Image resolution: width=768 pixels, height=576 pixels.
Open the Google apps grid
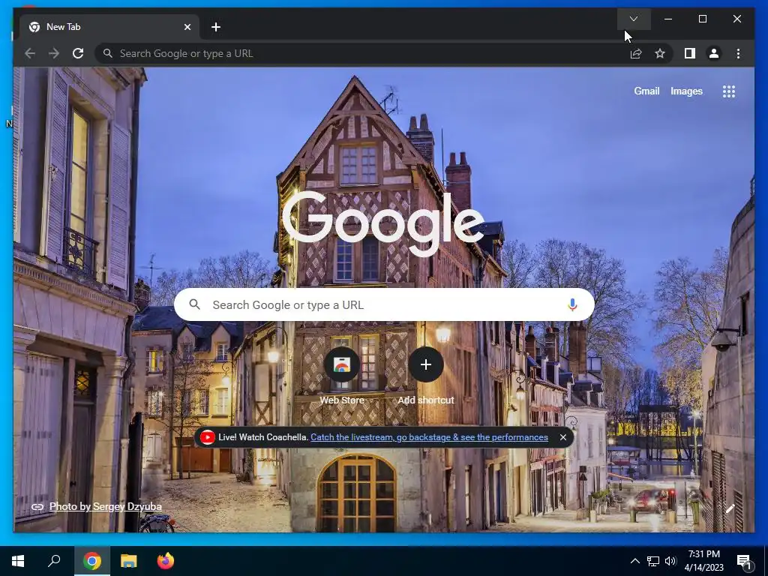pos(729,91)
